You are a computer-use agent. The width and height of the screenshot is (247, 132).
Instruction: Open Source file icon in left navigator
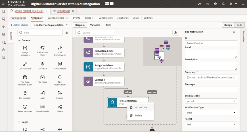point(4,58)
